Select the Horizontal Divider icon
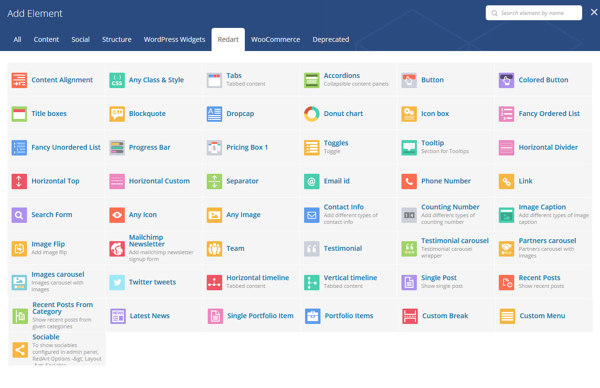 [x=507, y=148]
